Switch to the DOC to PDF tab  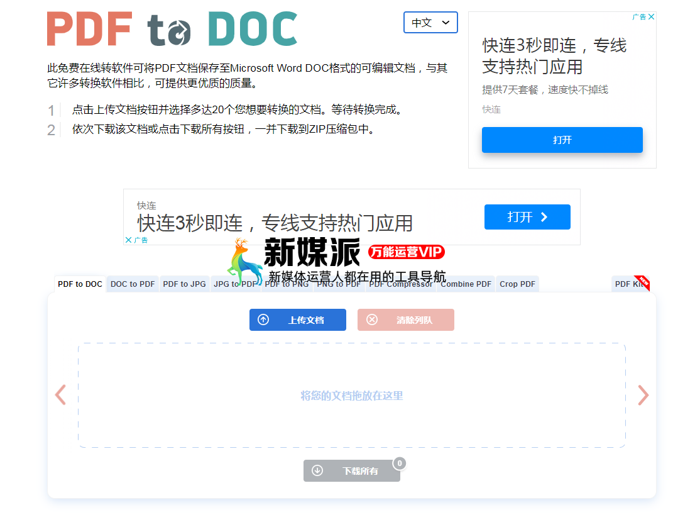tap(133, 284)
